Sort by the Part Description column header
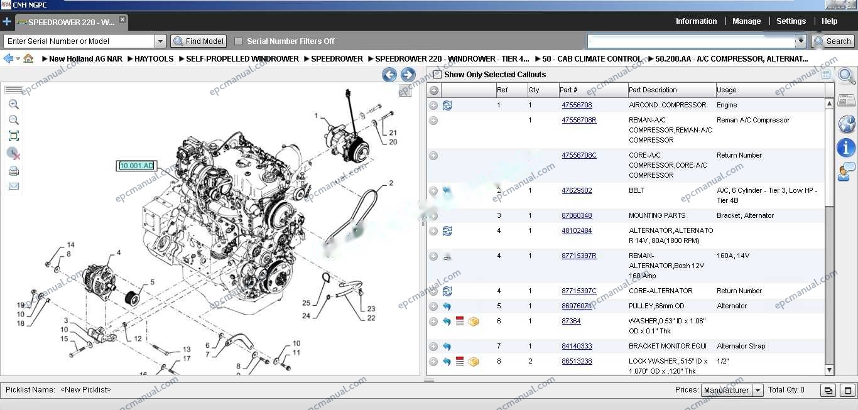Viewport: 858px width, 410px height. click(x=671, y=90)
